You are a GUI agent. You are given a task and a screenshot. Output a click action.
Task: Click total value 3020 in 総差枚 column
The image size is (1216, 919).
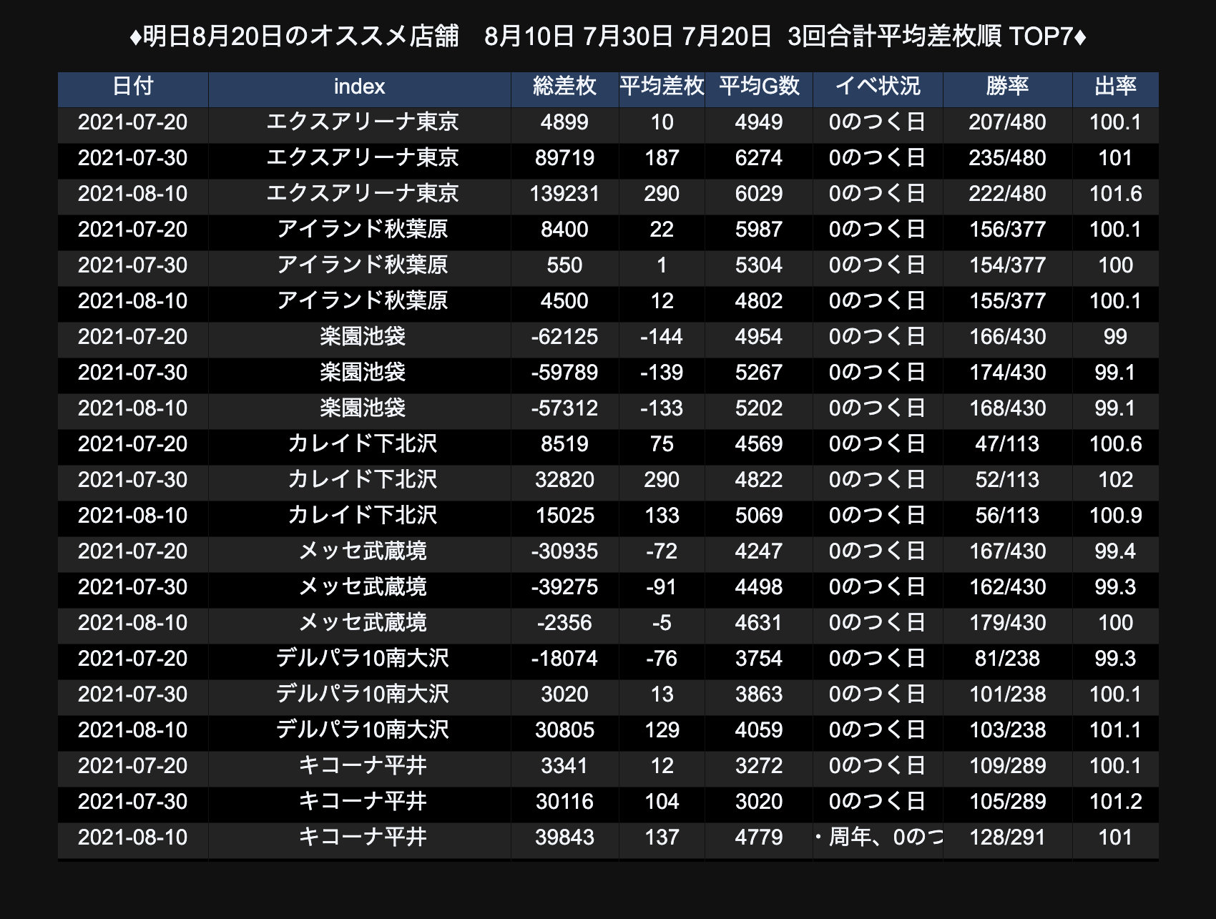[x=564, y=694]
